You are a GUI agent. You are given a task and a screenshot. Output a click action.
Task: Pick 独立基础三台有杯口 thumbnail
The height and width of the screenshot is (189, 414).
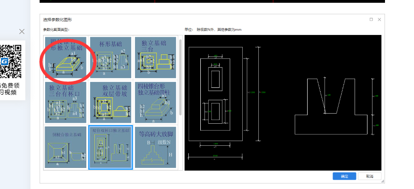66,102
